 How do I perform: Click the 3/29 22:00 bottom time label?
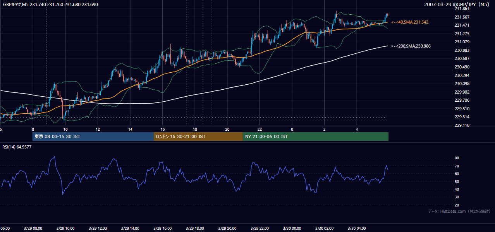coord(260,229)
